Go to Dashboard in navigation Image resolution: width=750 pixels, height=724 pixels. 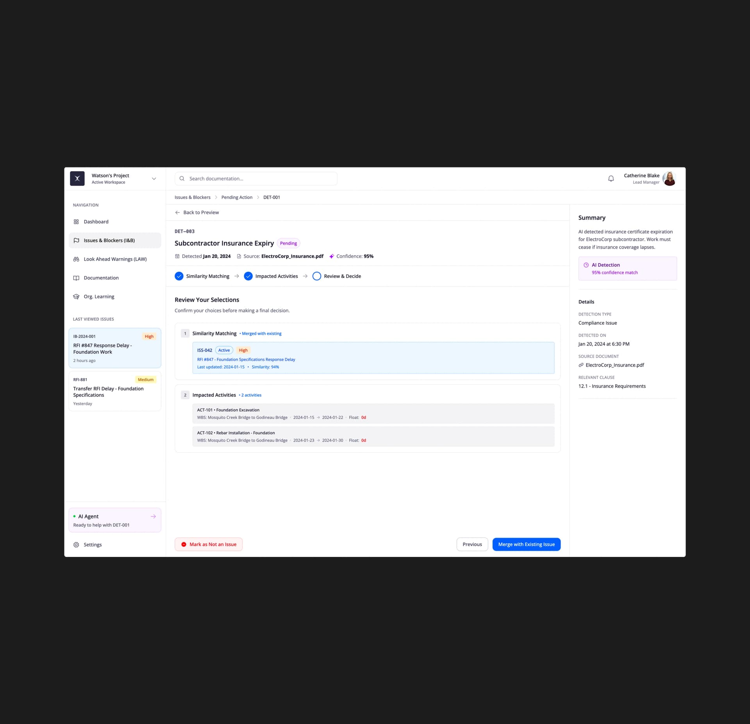point(115,221)
